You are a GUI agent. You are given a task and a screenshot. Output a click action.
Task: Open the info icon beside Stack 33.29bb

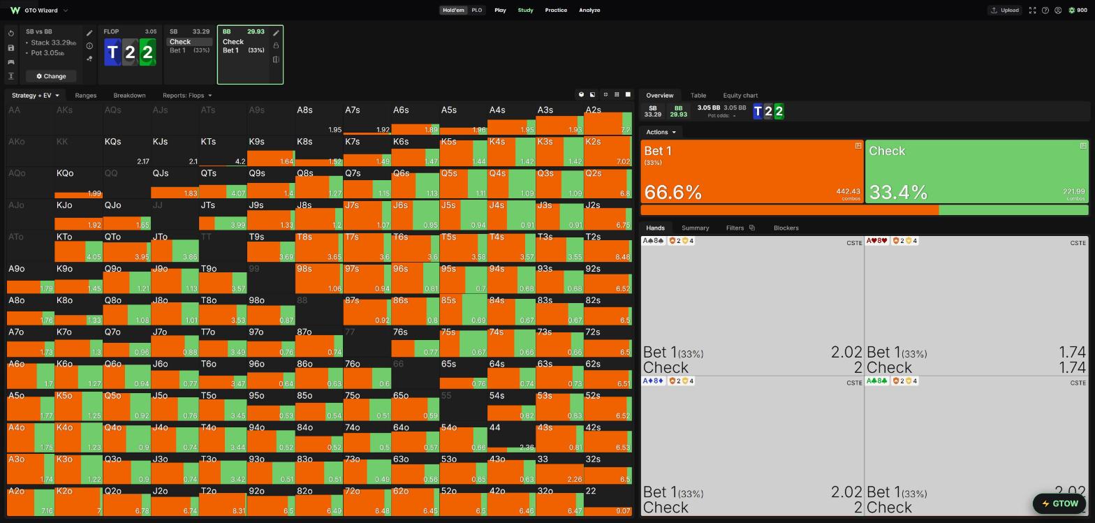(x=89, y=46)
